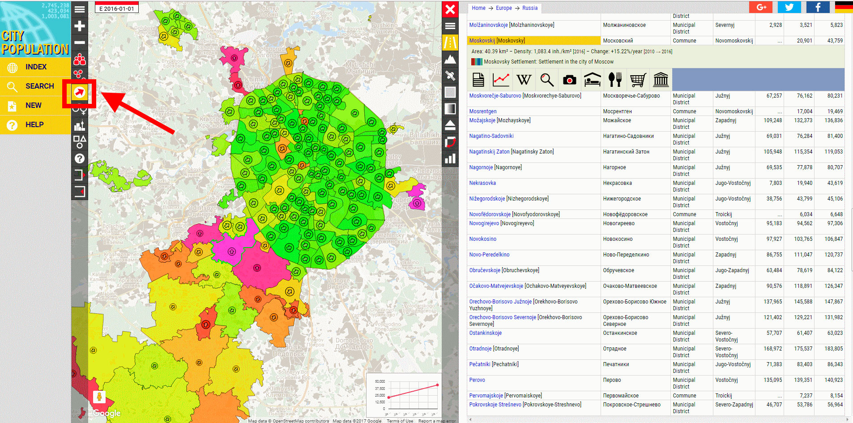Collapse the map panel with eject icon
Viewport: 853px width, 423px height.
[450, 125]
